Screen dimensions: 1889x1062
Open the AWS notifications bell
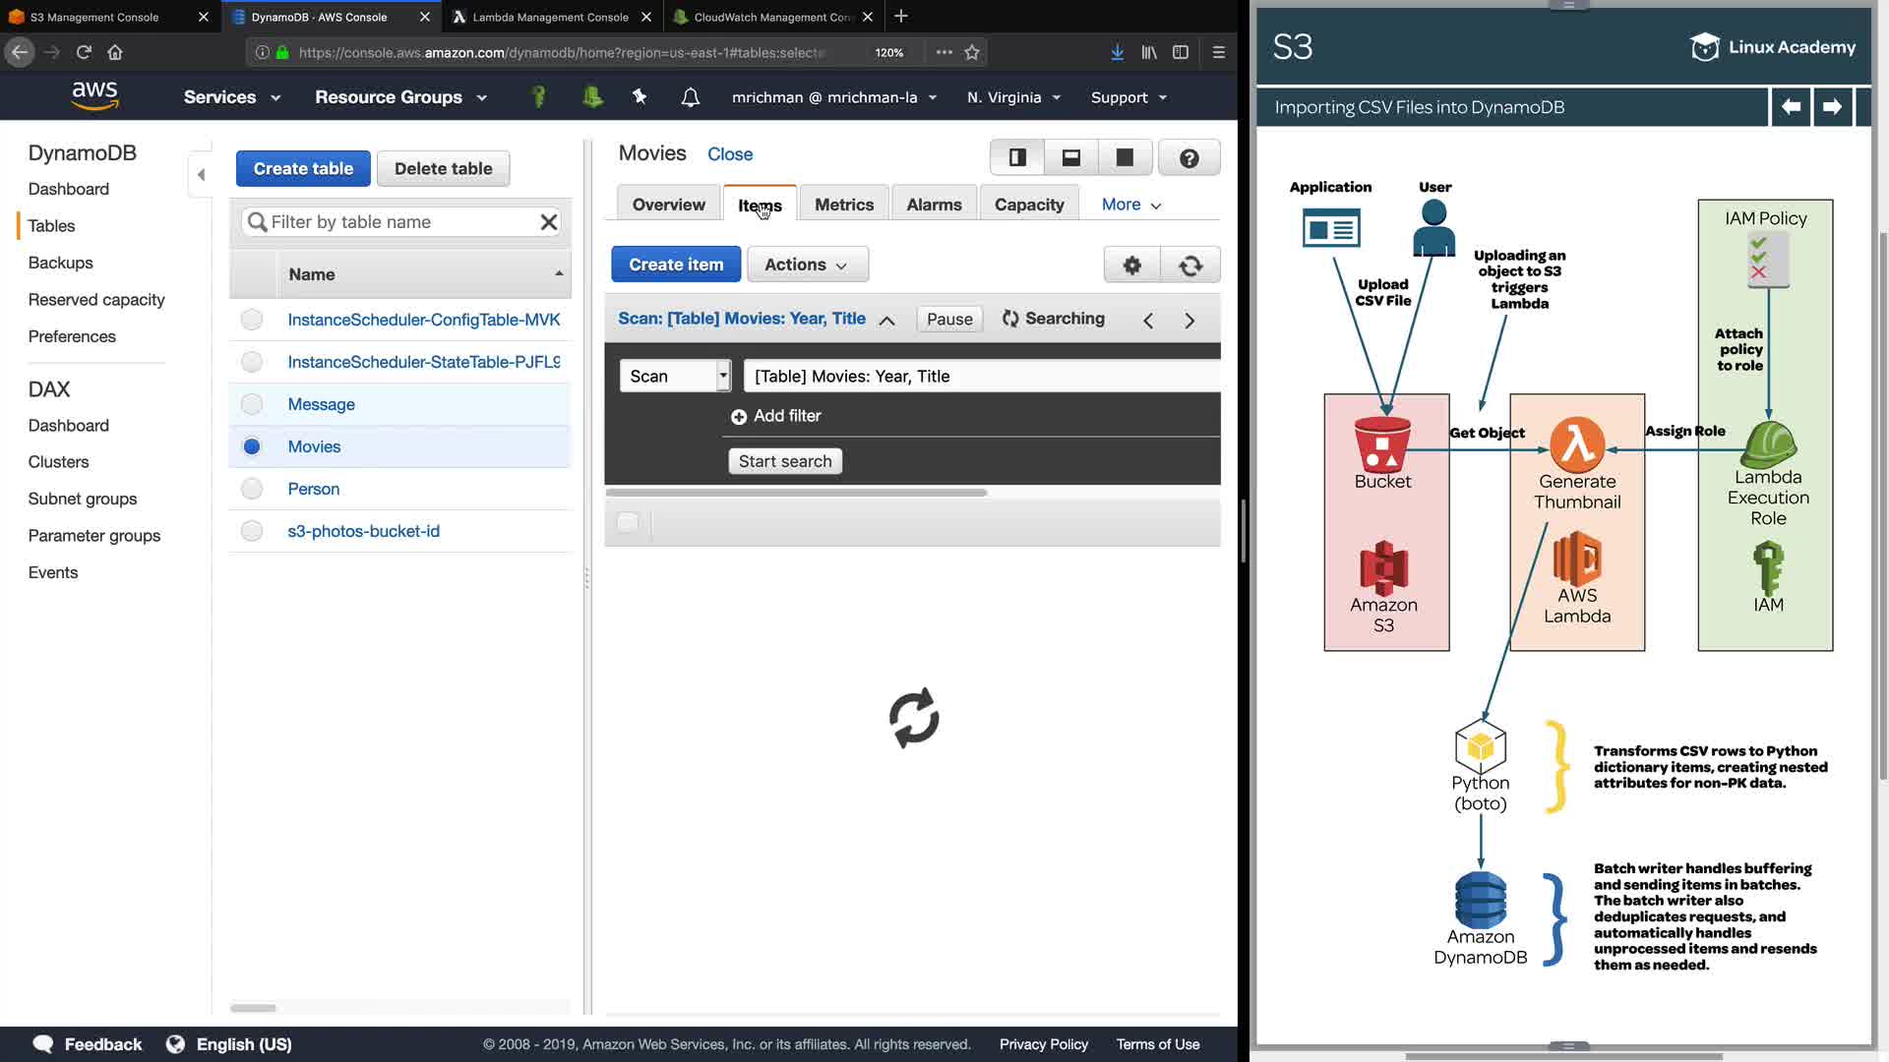[x=691, y=97]
